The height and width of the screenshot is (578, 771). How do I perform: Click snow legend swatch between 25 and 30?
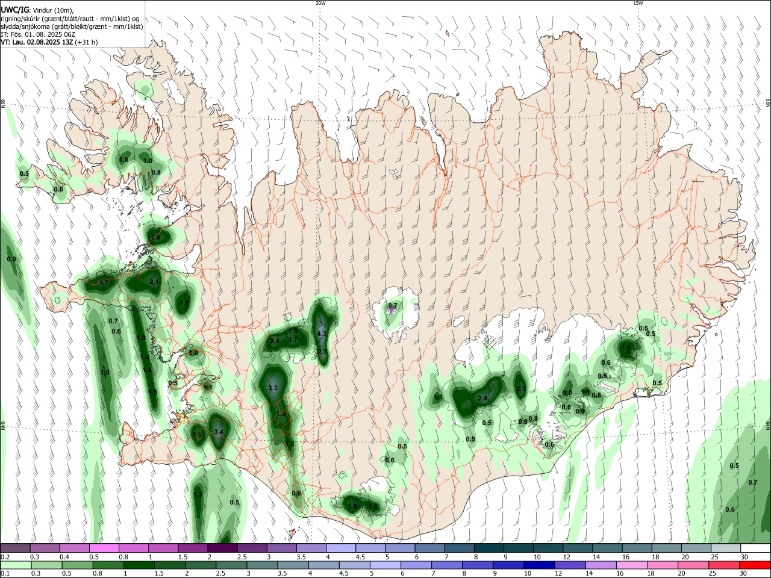click(x=726, y=548)
